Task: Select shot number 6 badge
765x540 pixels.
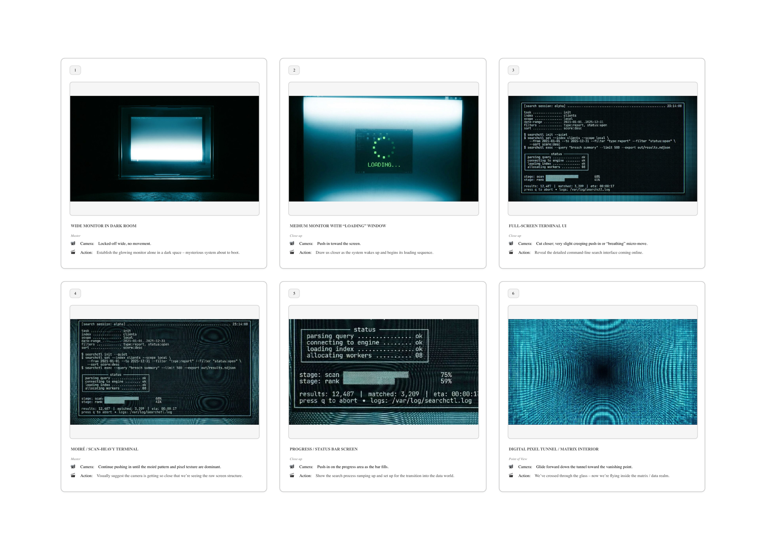Action: (513, 293)
